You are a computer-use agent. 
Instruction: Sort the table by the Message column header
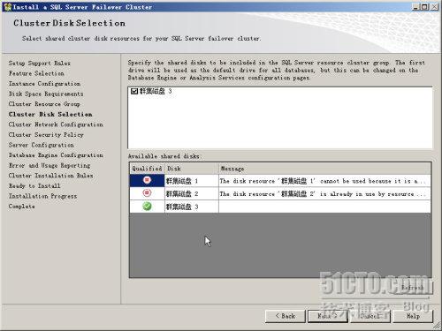pyautogui.click(x=324, y=169)
